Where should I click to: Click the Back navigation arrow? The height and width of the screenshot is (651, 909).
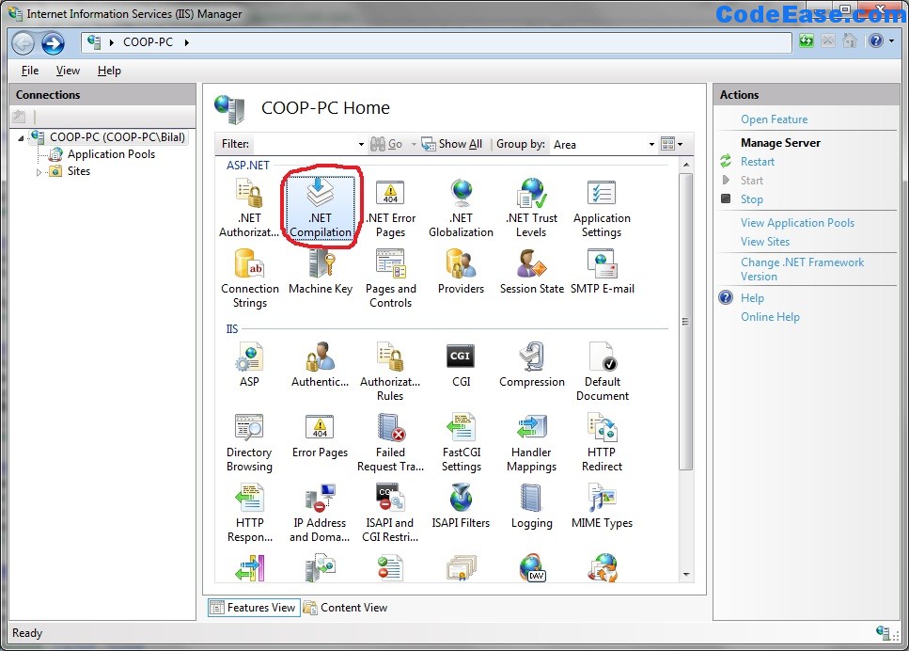tap(24, 43)
